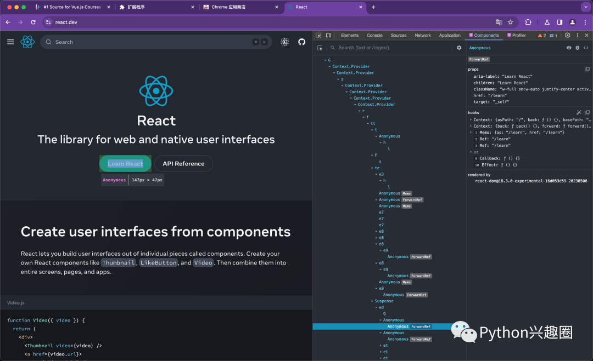
Task: Click the Video.js file tab label
Action: (x=15, y=302)
